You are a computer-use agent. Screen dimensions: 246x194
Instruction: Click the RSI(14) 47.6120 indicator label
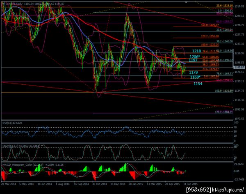click(x=12, y=123)
